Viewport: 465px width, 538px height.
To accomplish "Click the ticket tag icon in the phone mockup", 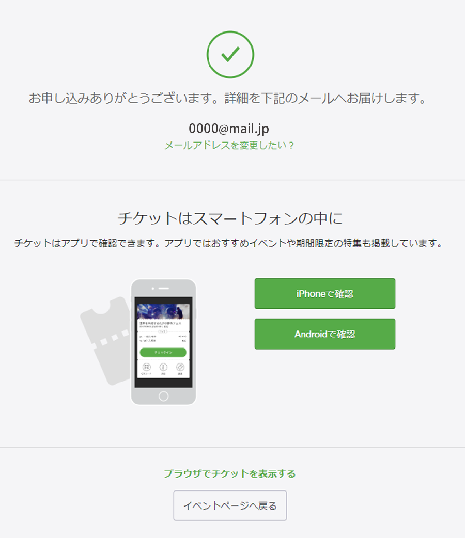I will (x=180, y=367).
